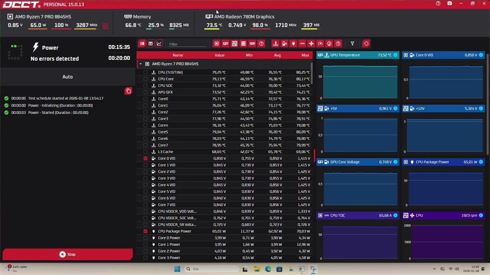Toggle the CPU sensor filter icon
The height and width of the screenshot is (275, 490).
[x=217, y=44]
